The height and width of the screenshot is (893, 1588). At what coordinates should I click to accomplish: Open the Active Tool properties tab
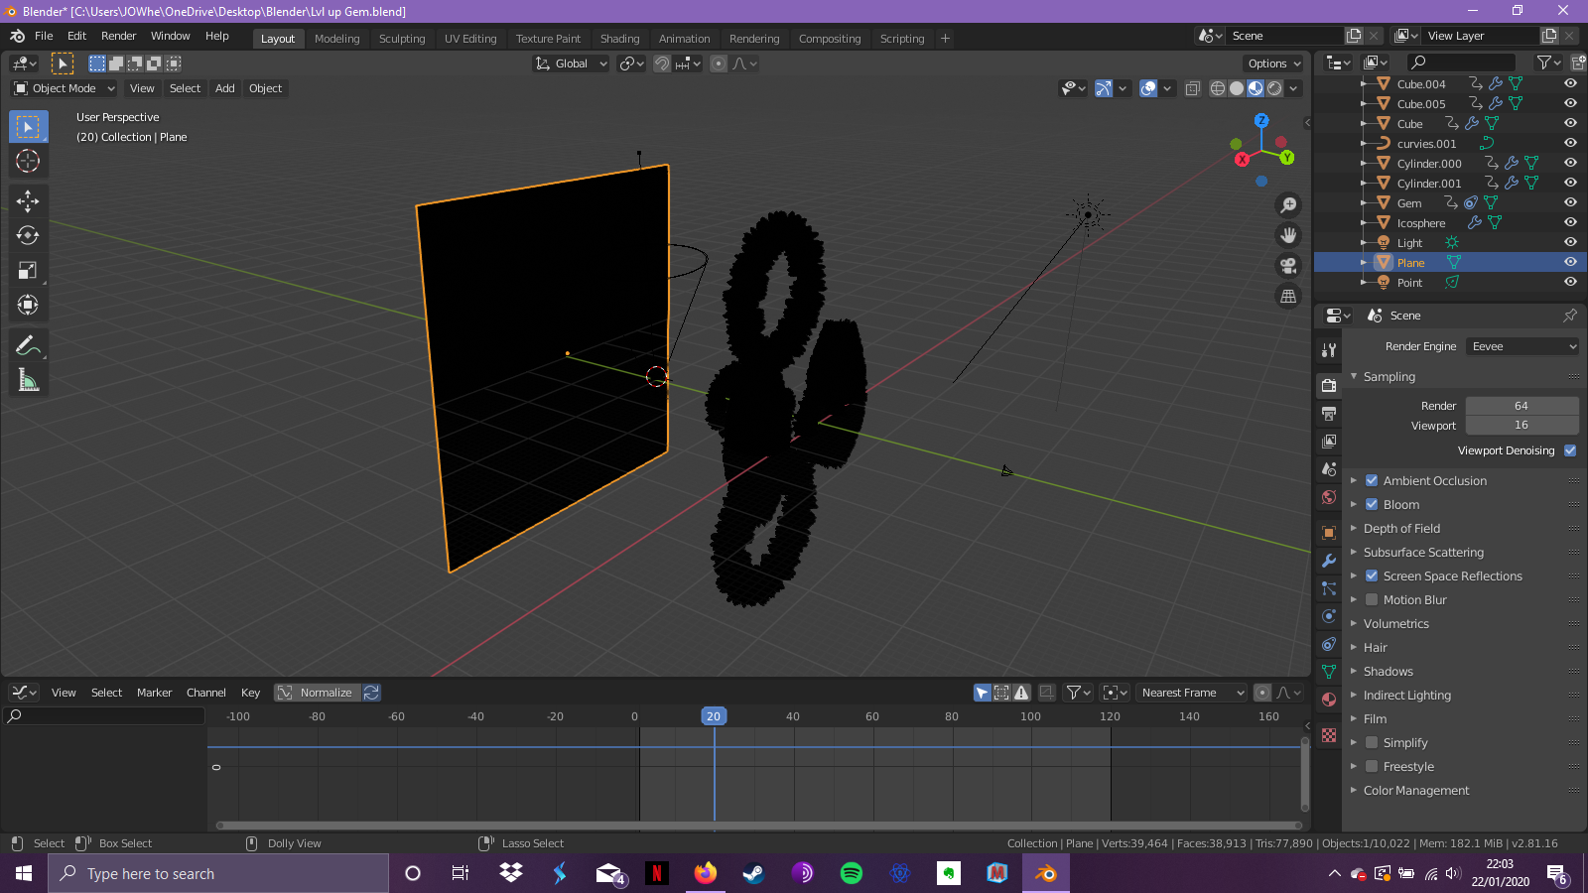[x=1329, y=350]
